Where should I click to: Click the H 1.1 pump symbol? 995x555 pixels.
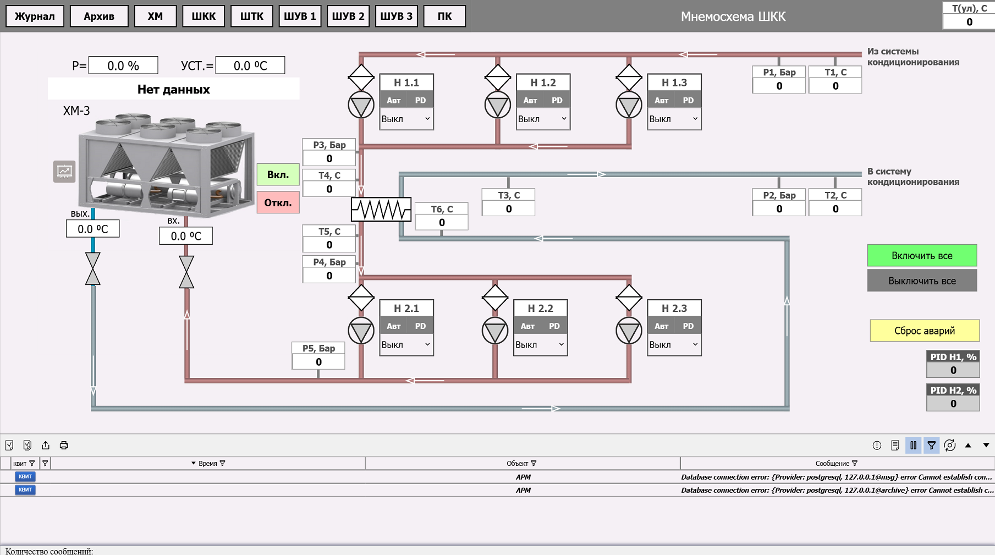tap(361, 105)
